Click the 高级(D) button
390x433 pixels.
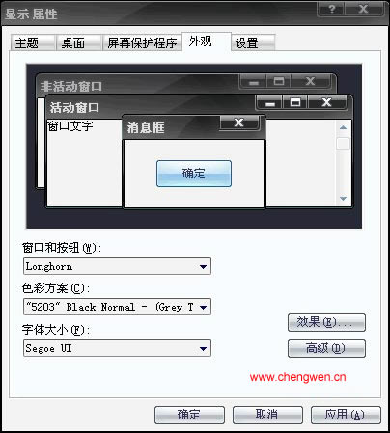point(326,348)
